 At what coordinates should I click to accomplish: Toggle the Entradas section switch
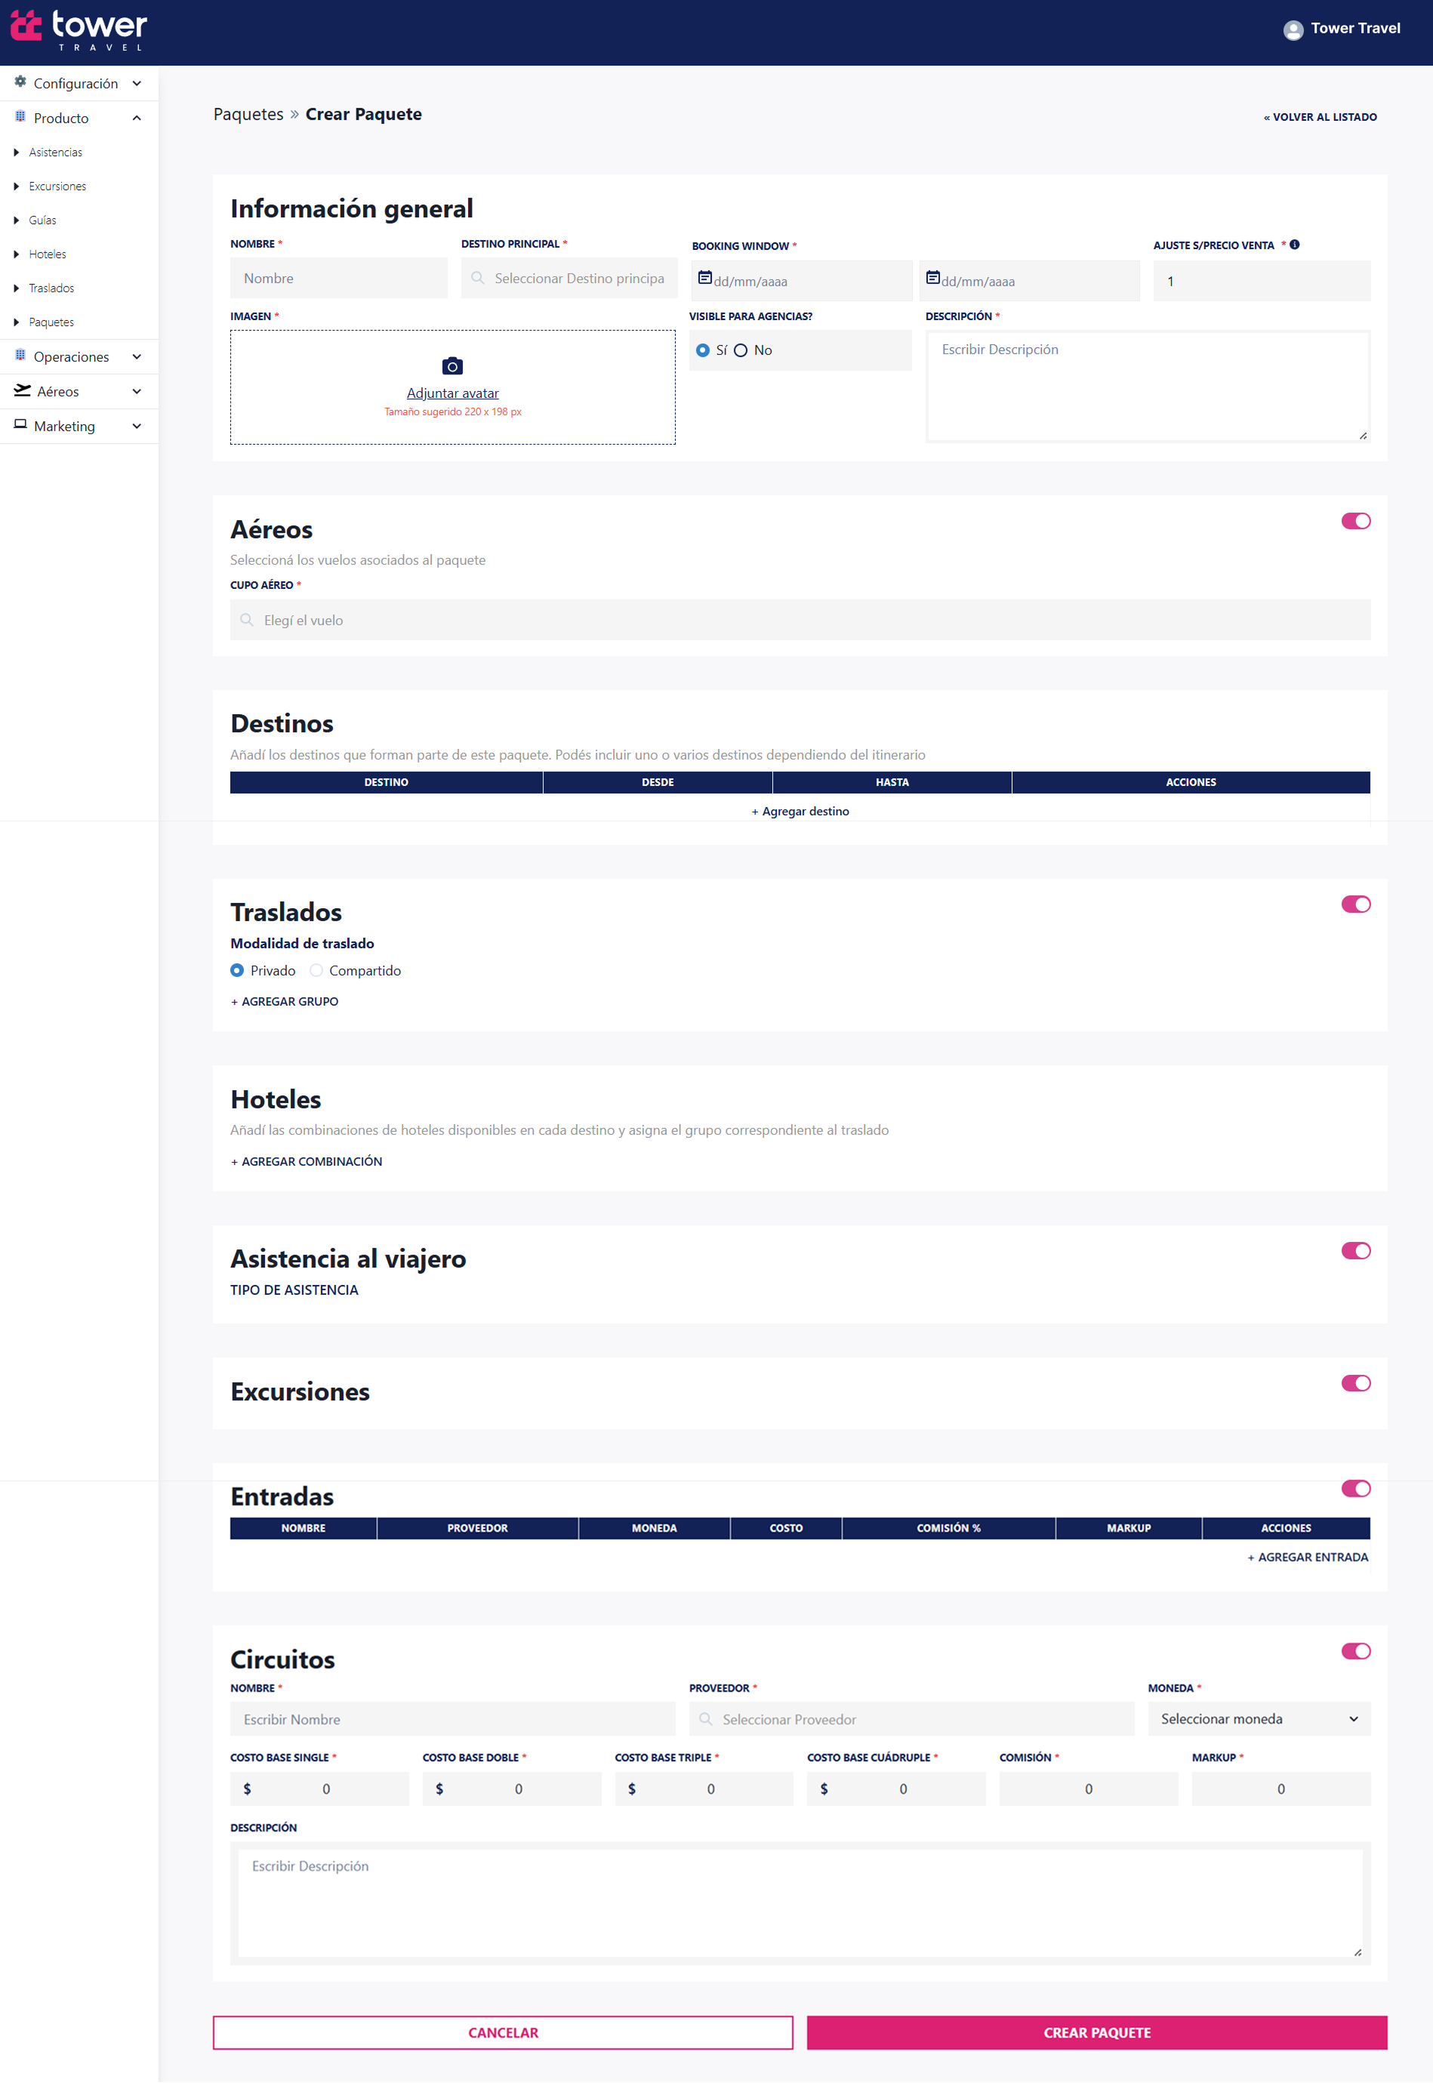1356,1490
